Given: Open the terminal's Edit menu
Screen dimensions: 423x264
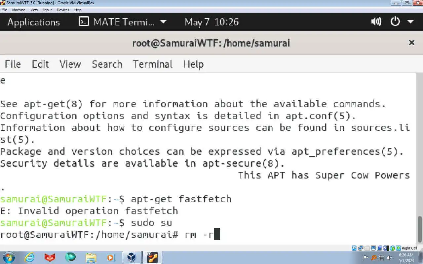Looking at the screenshot, I should click(40, 64).
